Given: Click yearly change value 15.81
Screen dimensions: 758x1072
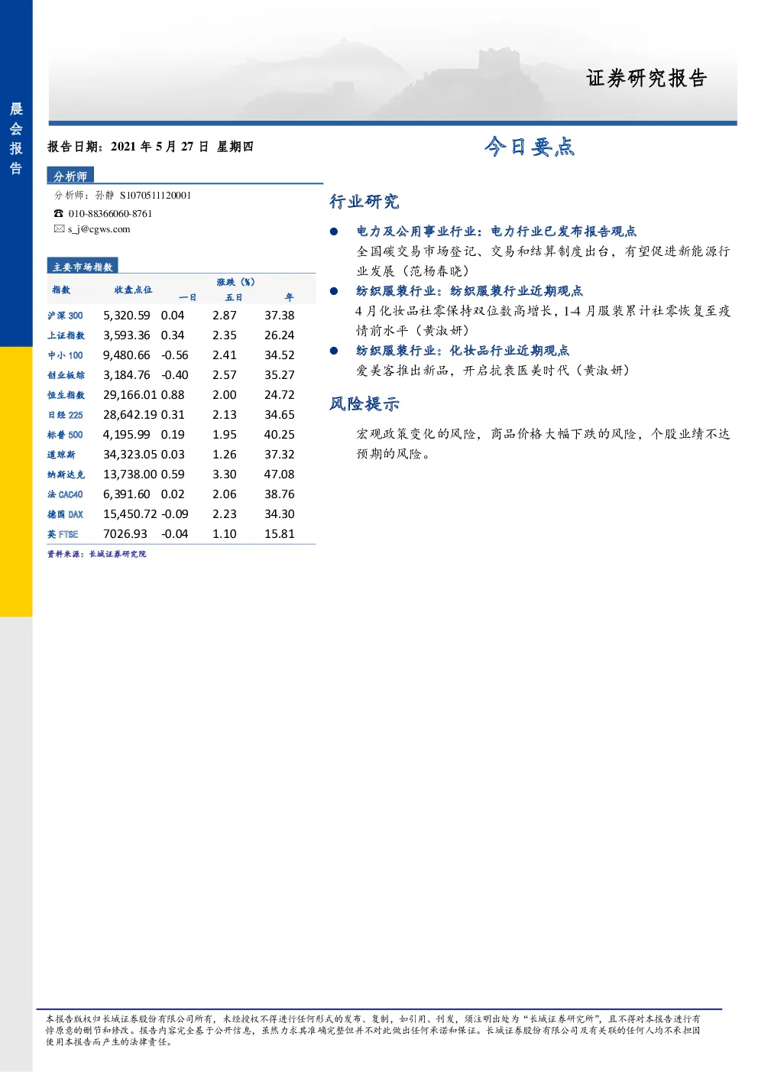Looking at the screenshot, I should [280, 534].
